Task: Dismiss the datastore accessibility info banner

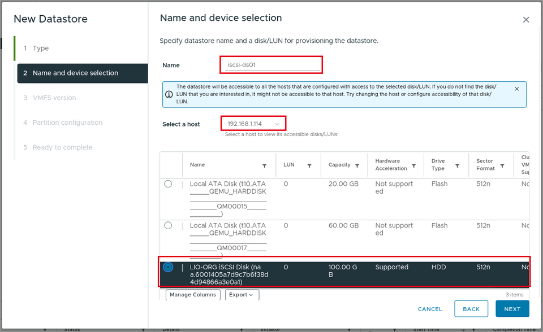Action: click(516, 89)
